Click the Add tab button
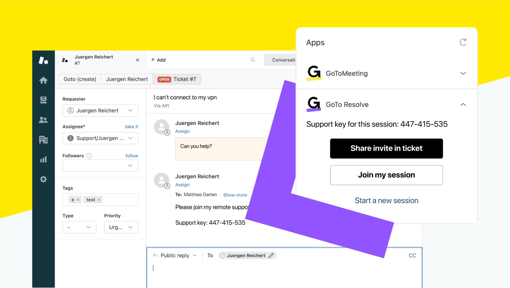The height and width of the screenshot is (288, 510). tap(158, 60)
